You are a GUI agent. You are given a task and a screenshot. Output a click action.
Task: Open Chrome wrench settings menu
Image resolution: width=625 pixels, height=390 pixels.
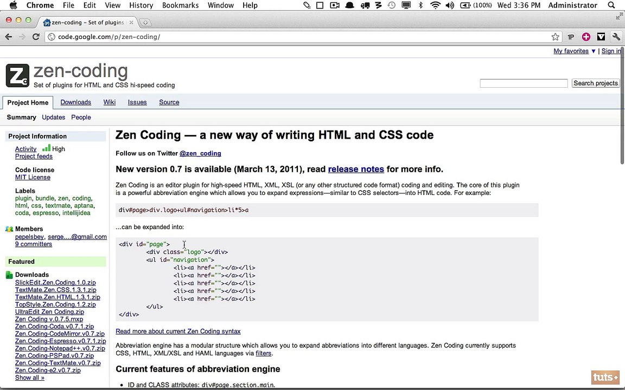point(616,37)
